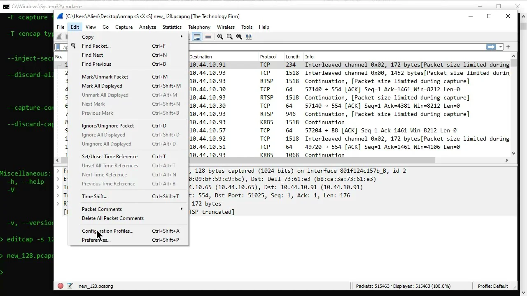Image resolution: width=527 pixels, height=296 pixels.
Task: Add a filter button with plus sign
Action: [x=508, y=47]
